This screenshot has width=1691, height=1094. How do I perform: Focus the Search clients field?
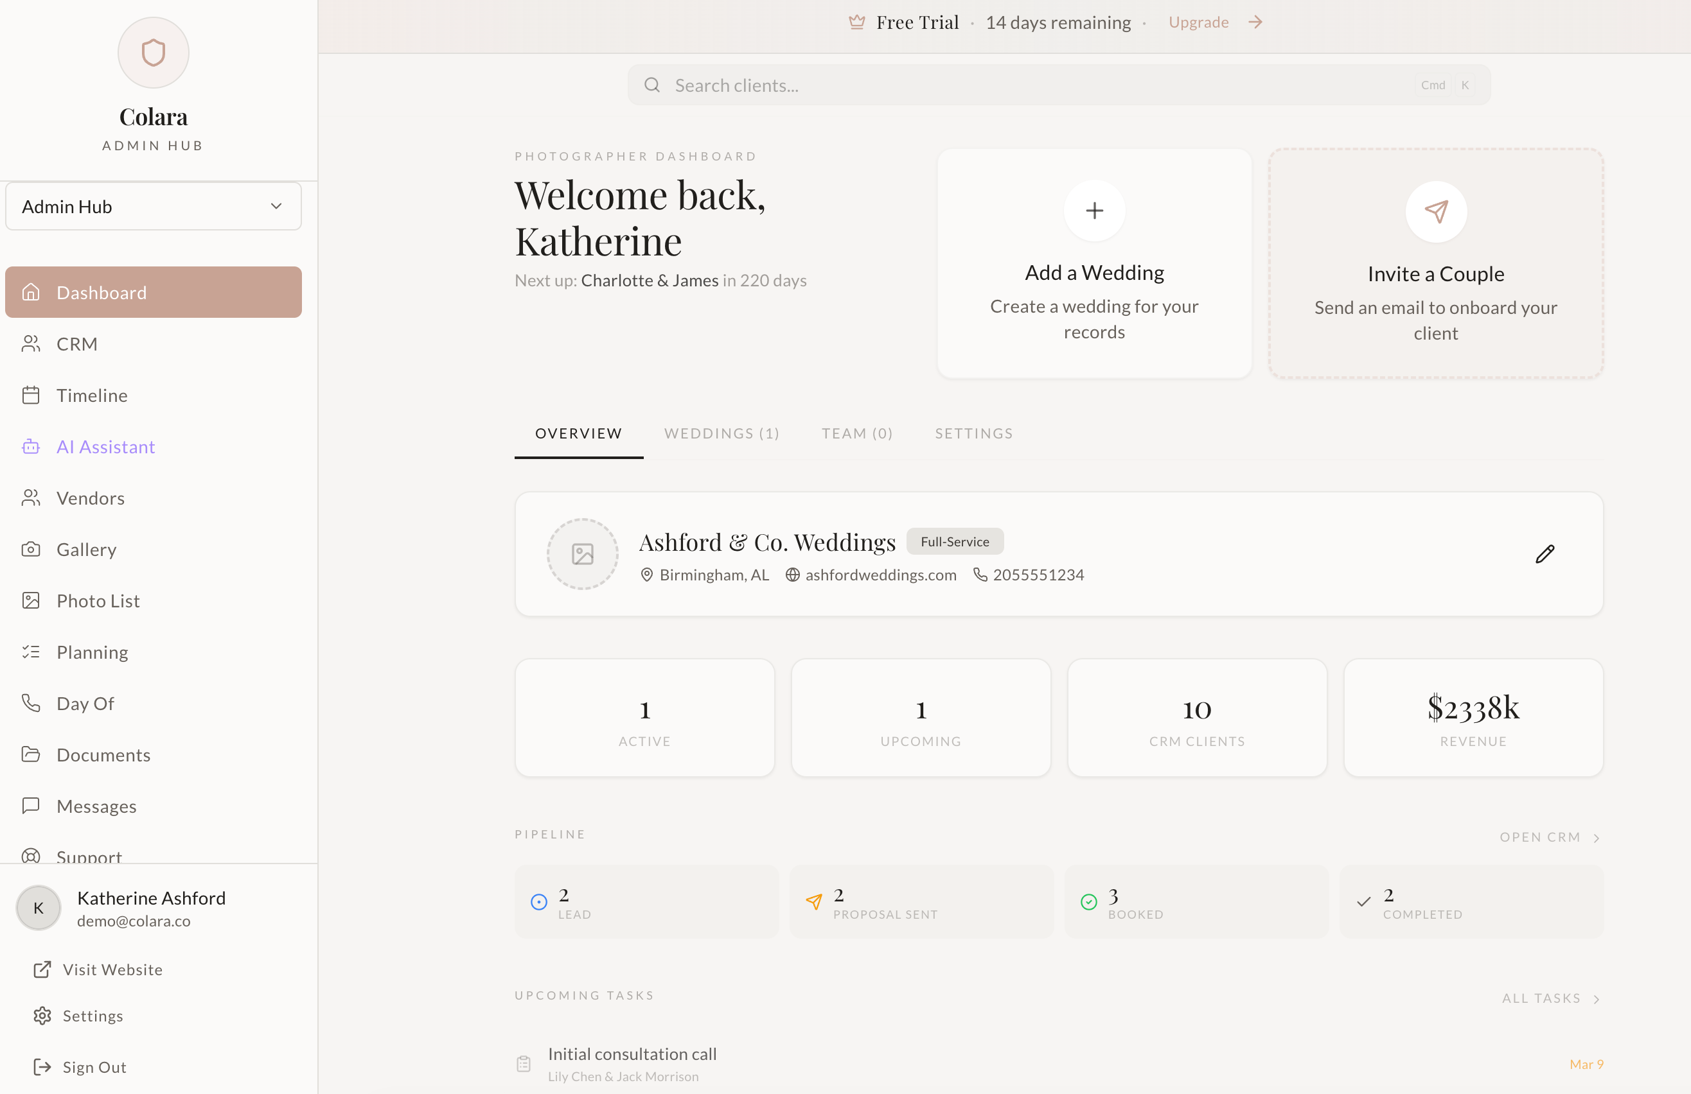1059,85
